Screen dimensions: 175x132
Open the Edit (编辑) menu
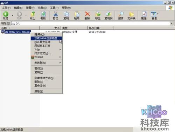coord(18,8)
